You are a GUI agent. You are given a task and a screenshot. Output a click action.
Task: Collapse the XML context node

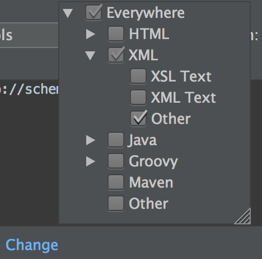point(90,56)
